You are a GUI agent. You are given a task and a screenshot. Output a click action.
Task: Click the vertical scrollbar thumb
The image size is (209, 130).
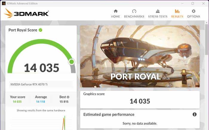[207, 39]
